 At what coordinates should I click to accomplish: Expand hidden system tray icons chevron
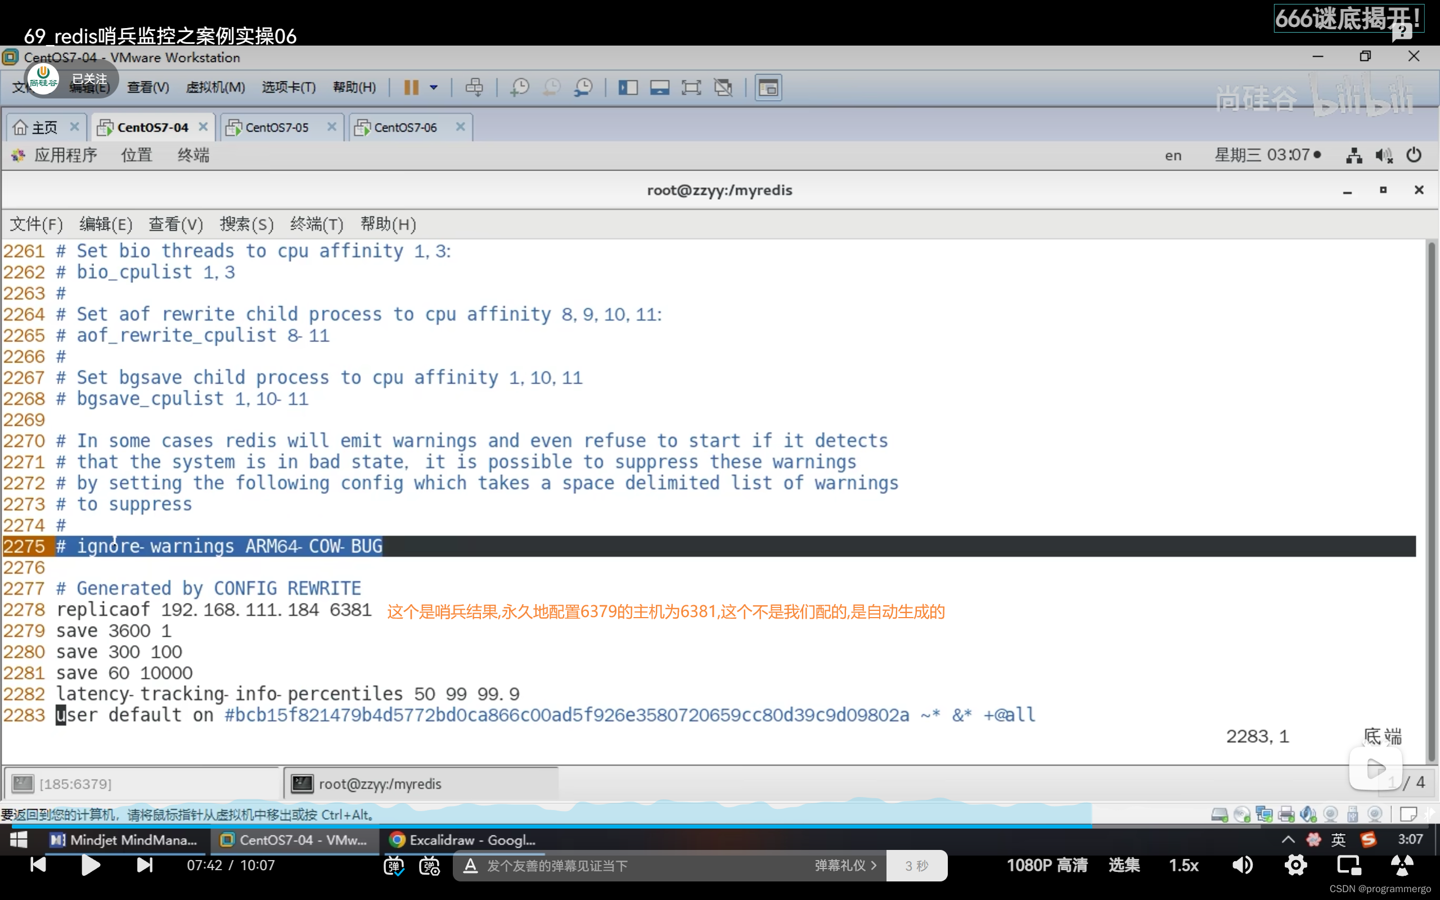point(1288,840)
